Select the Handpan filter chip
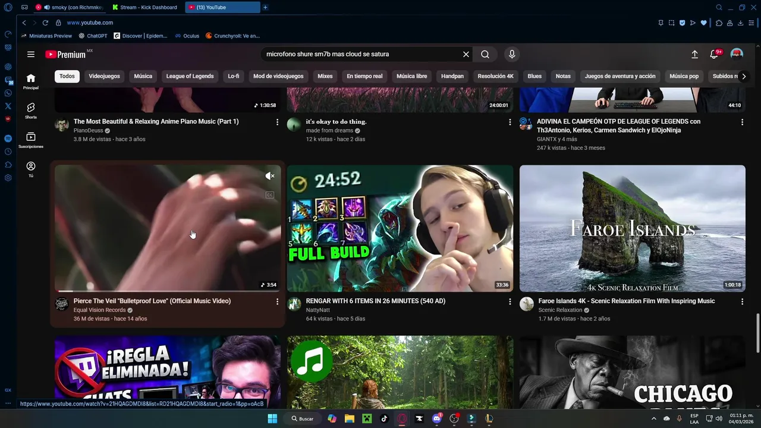 point(452,76)
